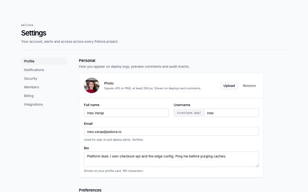Select Billing in the sidebar
The height and width of the screenshot is (192, 308).
click(x=44, y=96)
